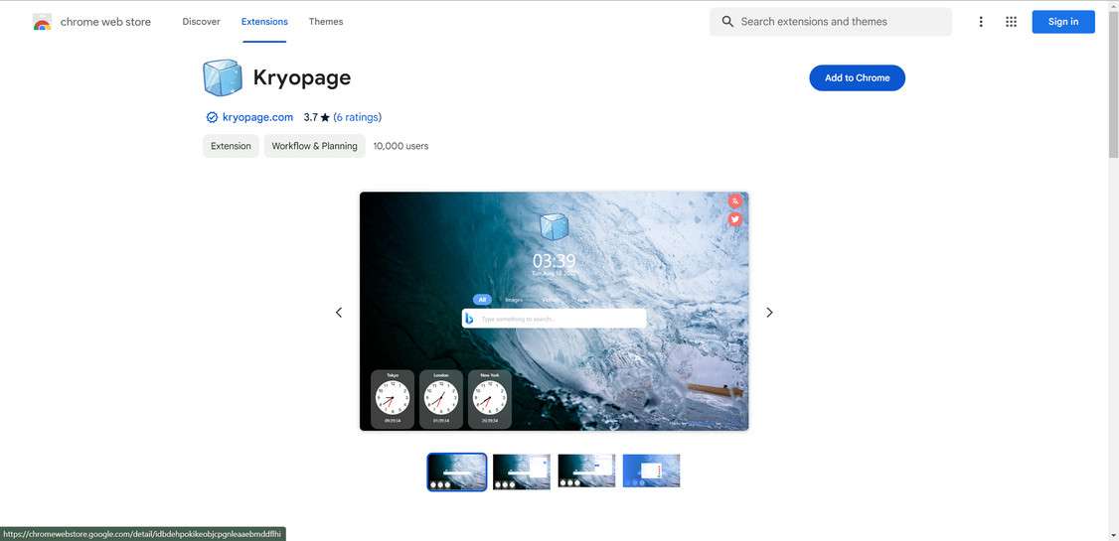Select the first screenshot thumbnail

tap(457, 472)
